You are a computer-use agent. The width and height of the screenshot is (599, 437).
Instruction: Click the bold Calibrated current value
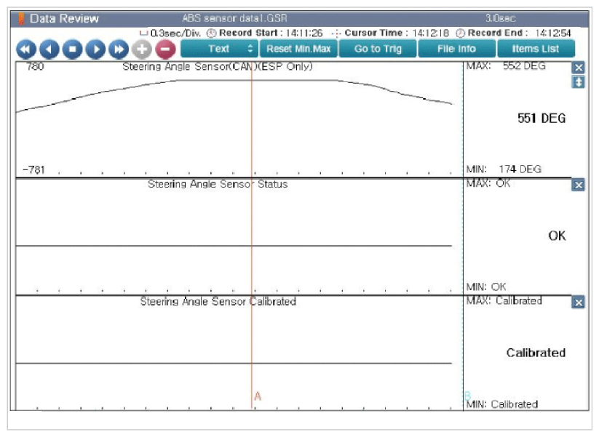pyautogui.click(x=536, y=353)
